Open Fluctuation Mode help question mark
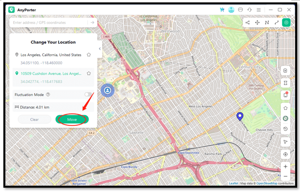 click(48, 95)
